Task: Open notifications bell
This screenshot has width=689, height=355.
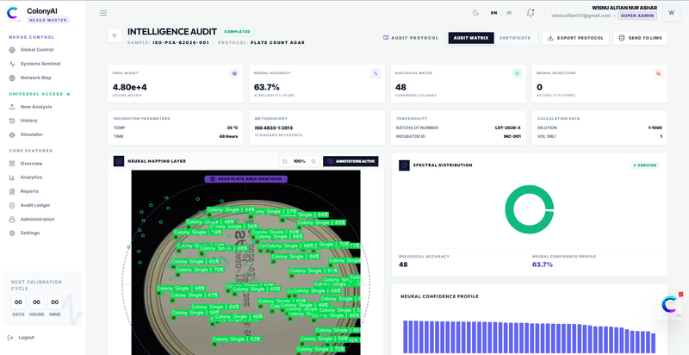Action: pos(531,13)
